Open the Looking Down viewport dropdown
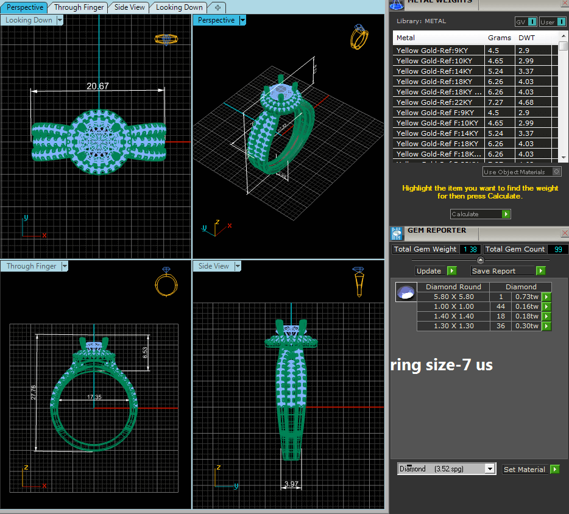Image resolution: width=569 pixels, height=514 pixels. [60, 20]
